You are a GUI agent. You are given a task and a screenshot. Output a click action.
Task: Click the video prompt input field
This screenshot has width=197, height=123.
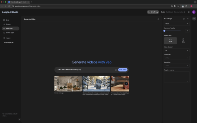coord(85,70)
